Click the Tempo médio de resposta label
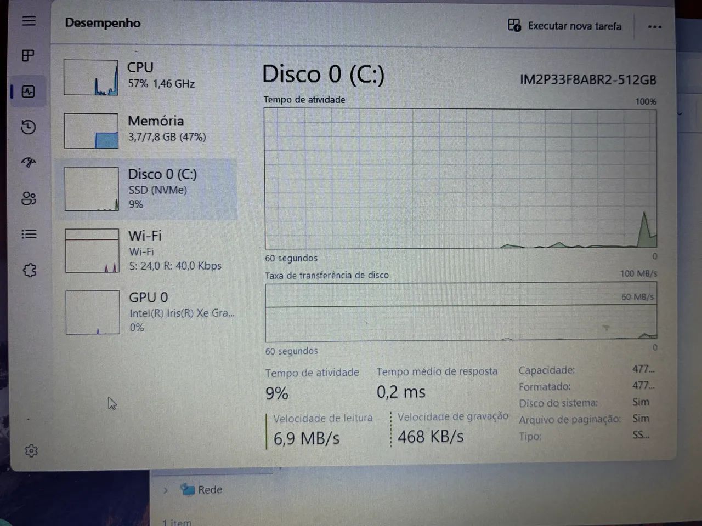 [437, 371]
